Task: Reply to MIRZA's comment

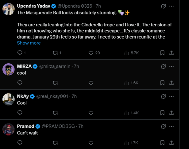Action: 20,83
